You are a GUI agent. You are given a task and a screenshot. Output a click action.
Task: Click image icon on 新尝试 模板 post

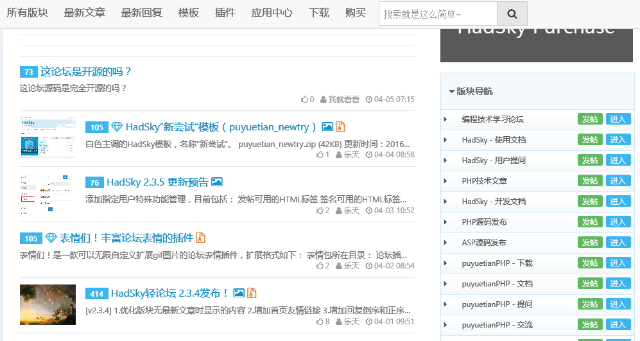327,127
